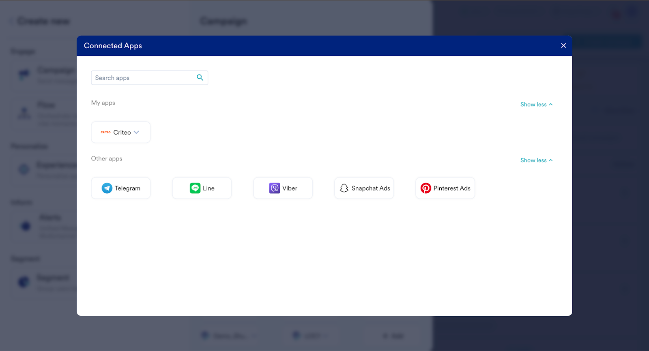Click the green Line app icon
The image size is (649, 351).
coord(195,188)
